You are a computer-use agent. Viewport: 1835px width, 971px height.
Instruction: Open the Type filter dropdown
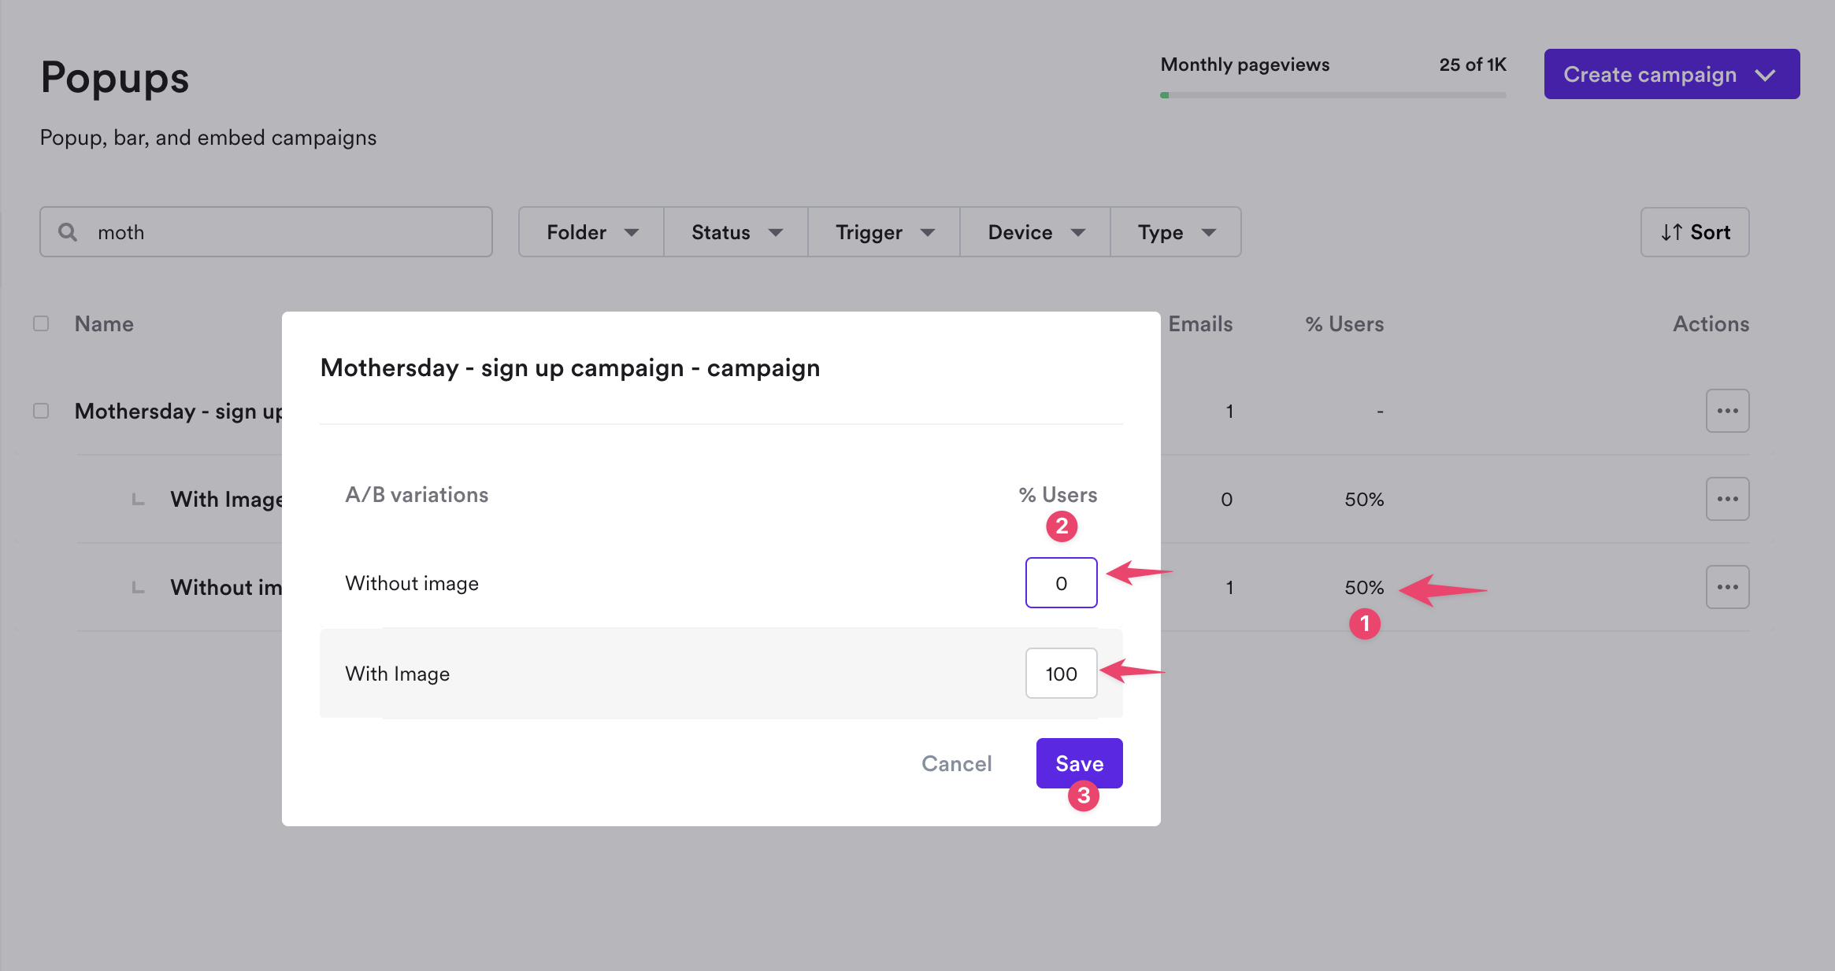pos(1176,232)
